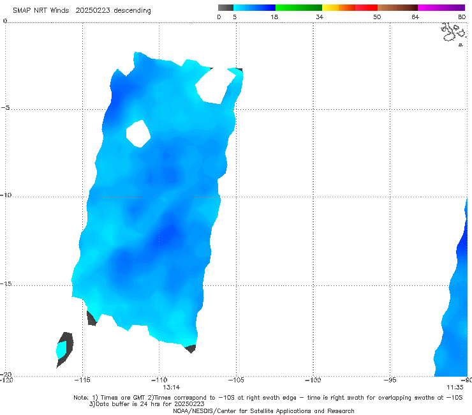
Task: Click the color bar label "50"
Action: [377, 17]
